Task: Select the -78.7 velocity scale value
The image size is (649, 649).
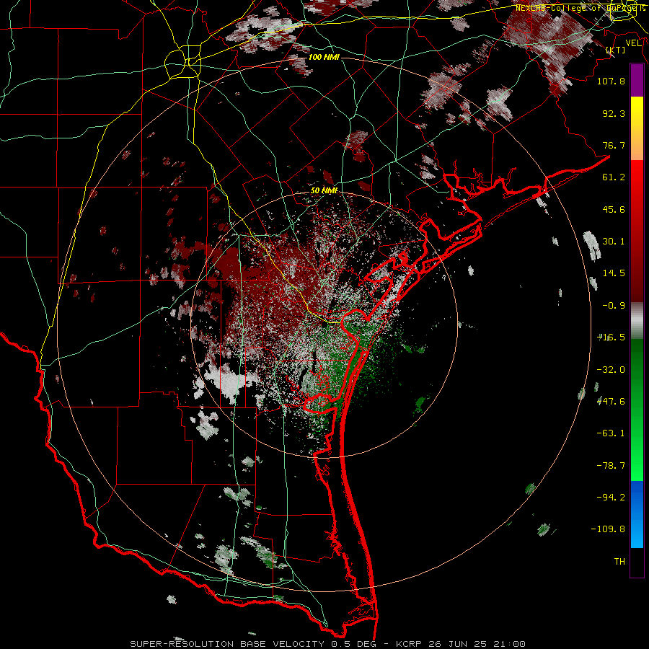Action: [611, 466]
